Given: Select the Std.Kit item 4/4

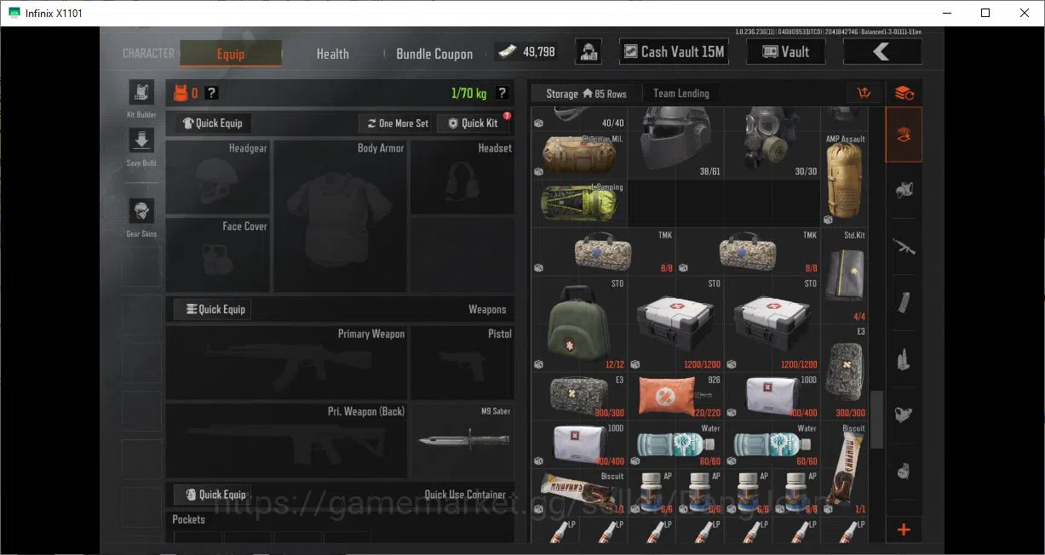Looking at the screenshot, I should coord(846,275).
